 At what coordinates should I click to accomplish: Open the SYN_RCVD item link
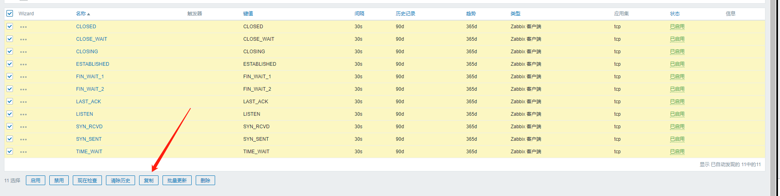point(89,127)
